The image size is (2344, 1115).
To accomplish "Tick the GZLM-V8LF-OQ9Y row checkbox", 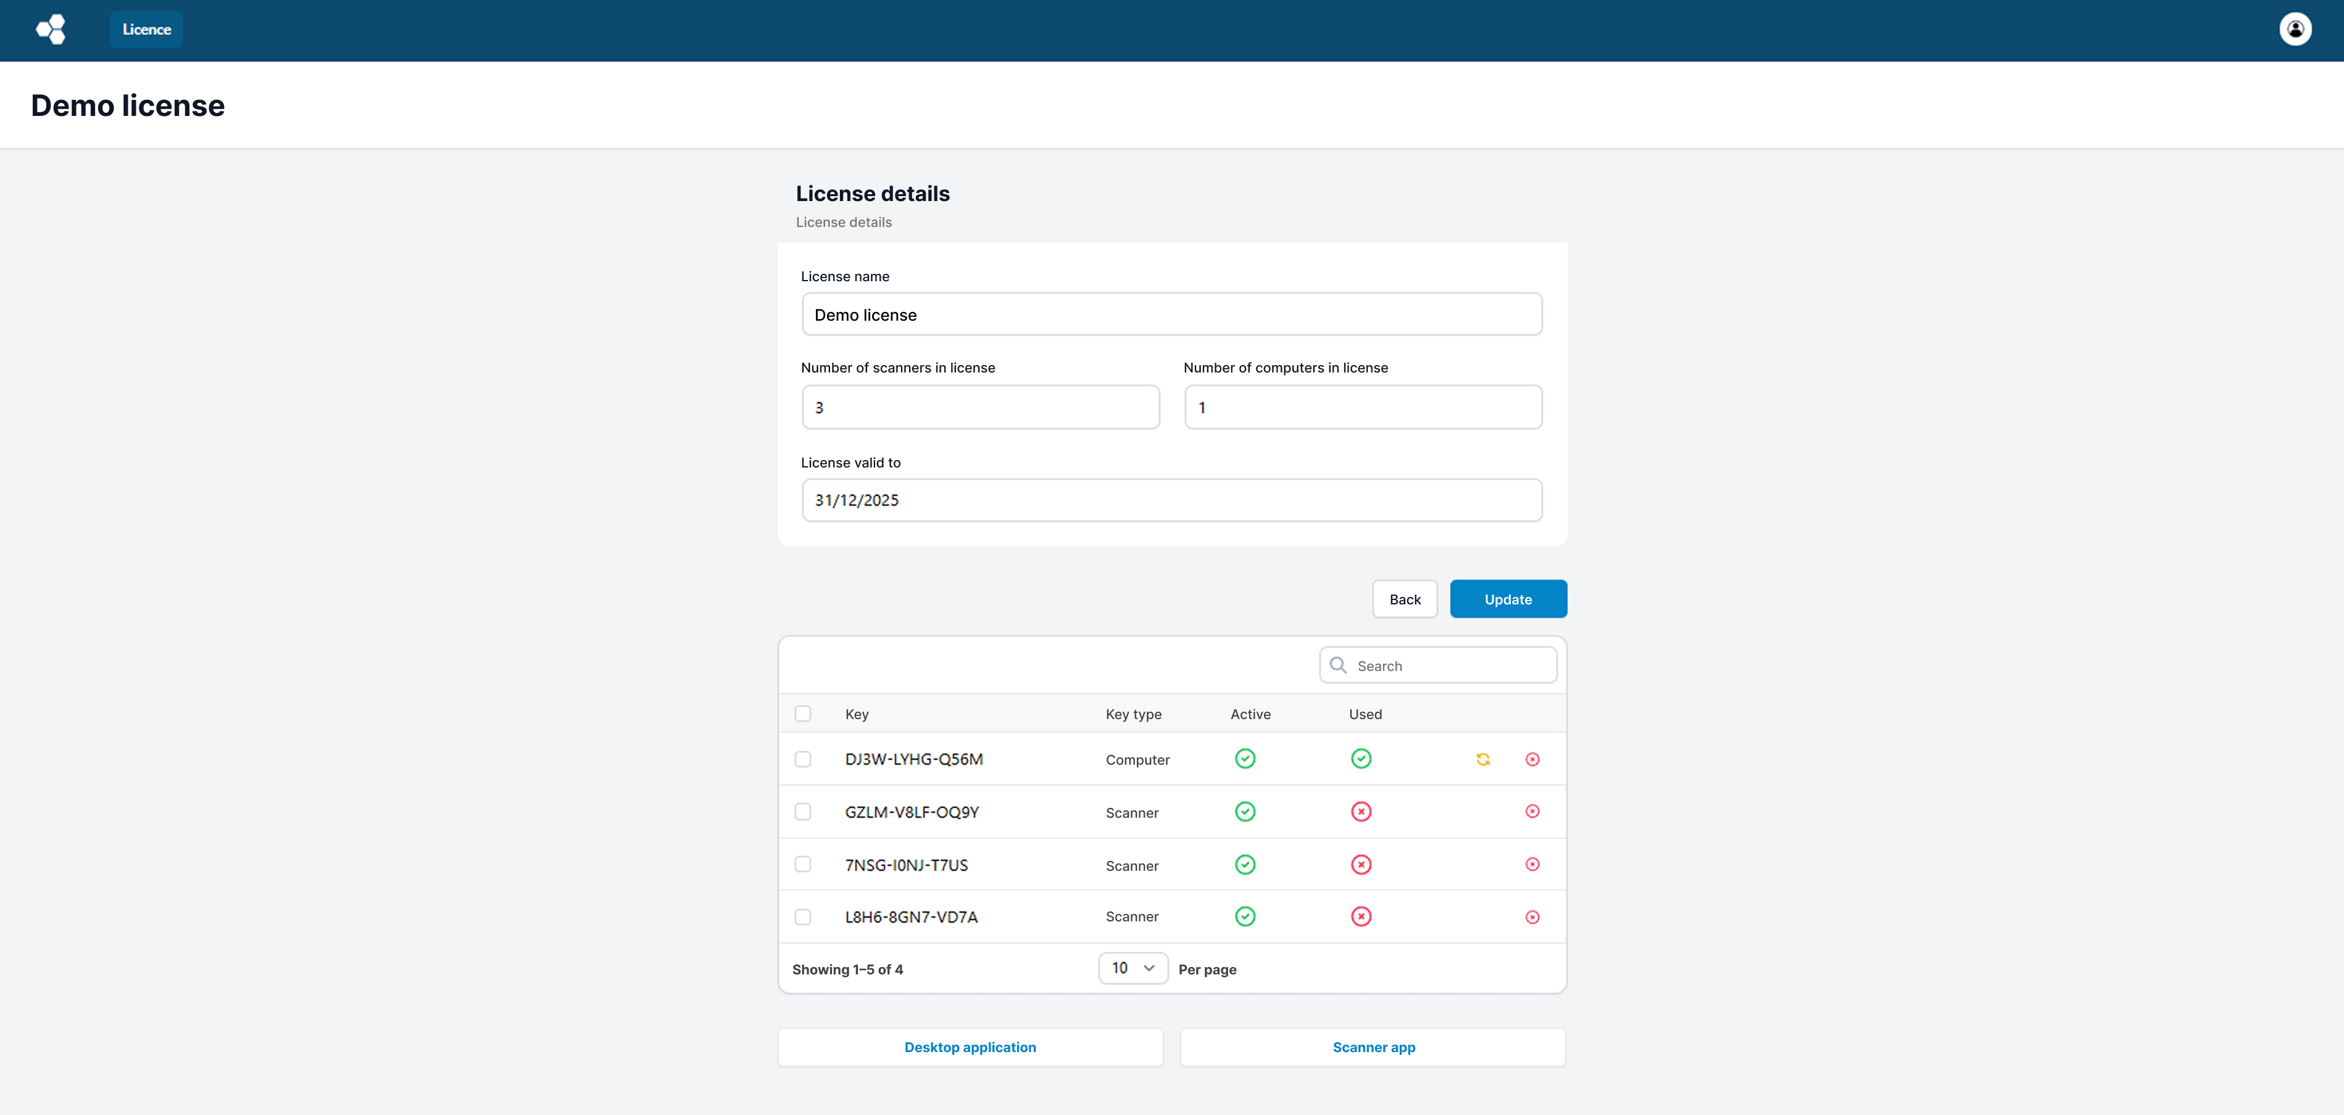I will click(x=802, y=811).
